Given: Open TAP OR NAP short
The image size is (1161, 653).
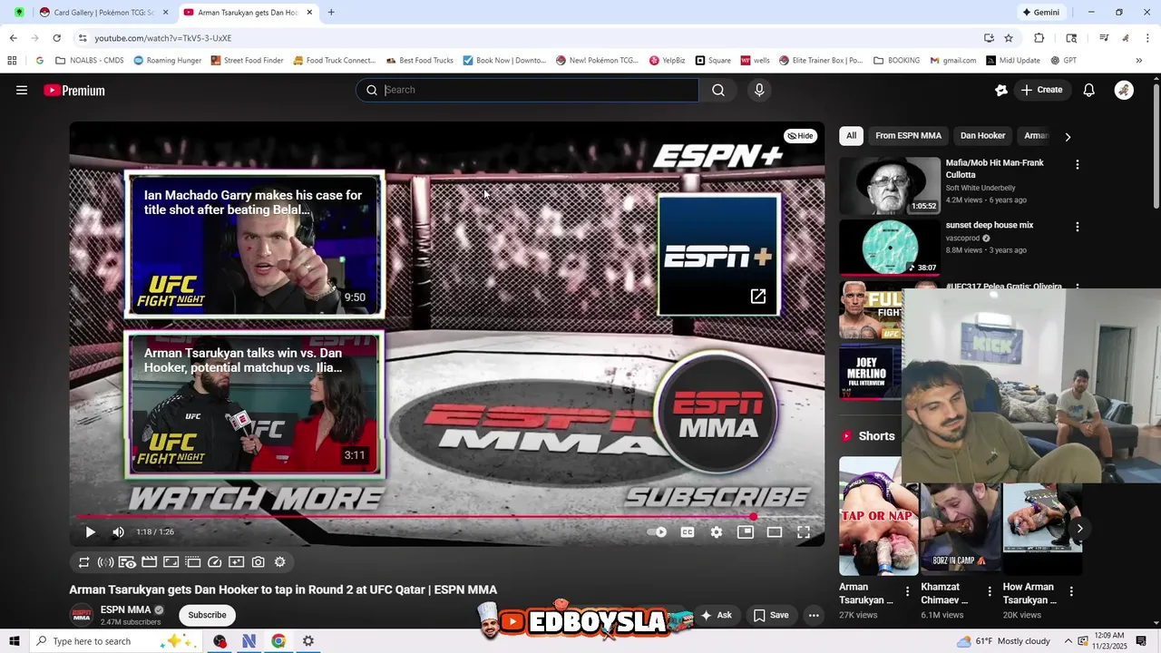Looking at the screenshot, I should pos(879,515).
